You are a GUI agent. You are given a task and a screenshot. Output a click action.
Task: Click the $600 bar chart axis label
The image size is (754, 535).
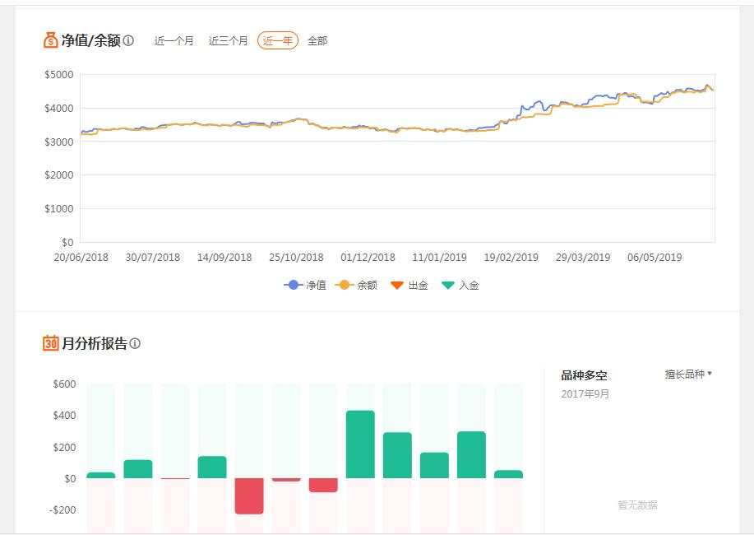(64, 384)
